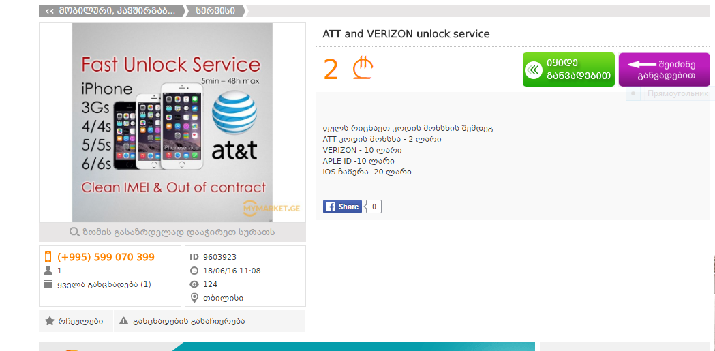
Task: Add listing to რჩეულები favorites
Action: [76, 321]
